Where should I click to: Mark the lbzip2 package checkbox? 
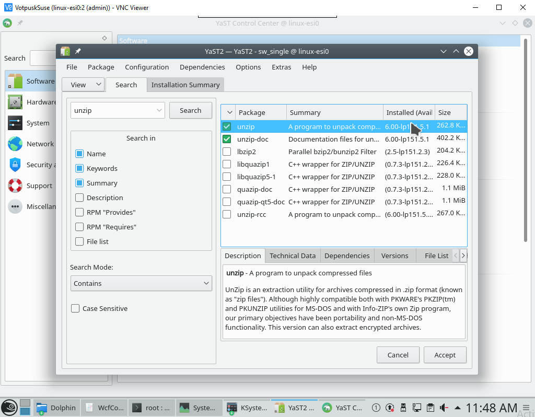click(227, 152)
